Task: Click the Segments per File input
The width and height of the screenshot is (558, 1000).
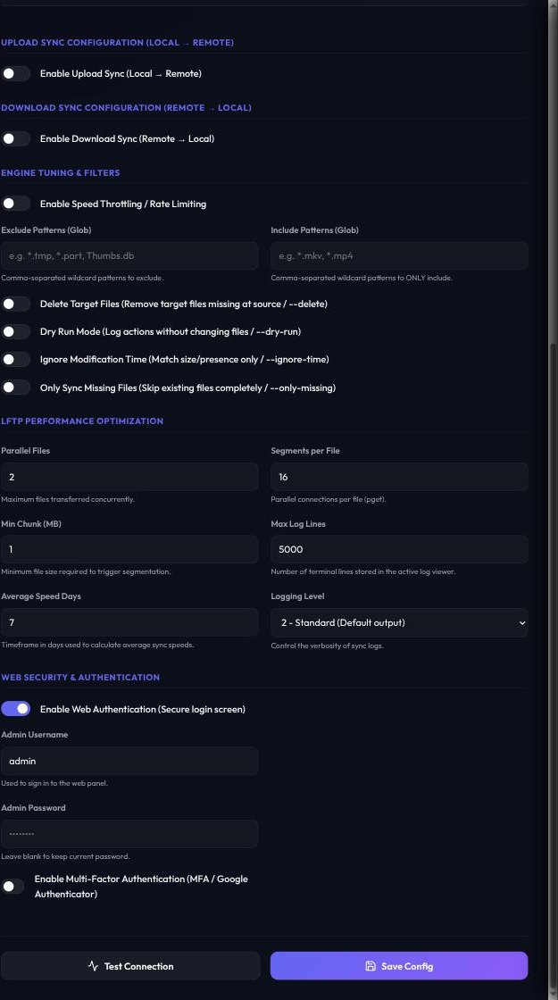Action: (399, 477)
